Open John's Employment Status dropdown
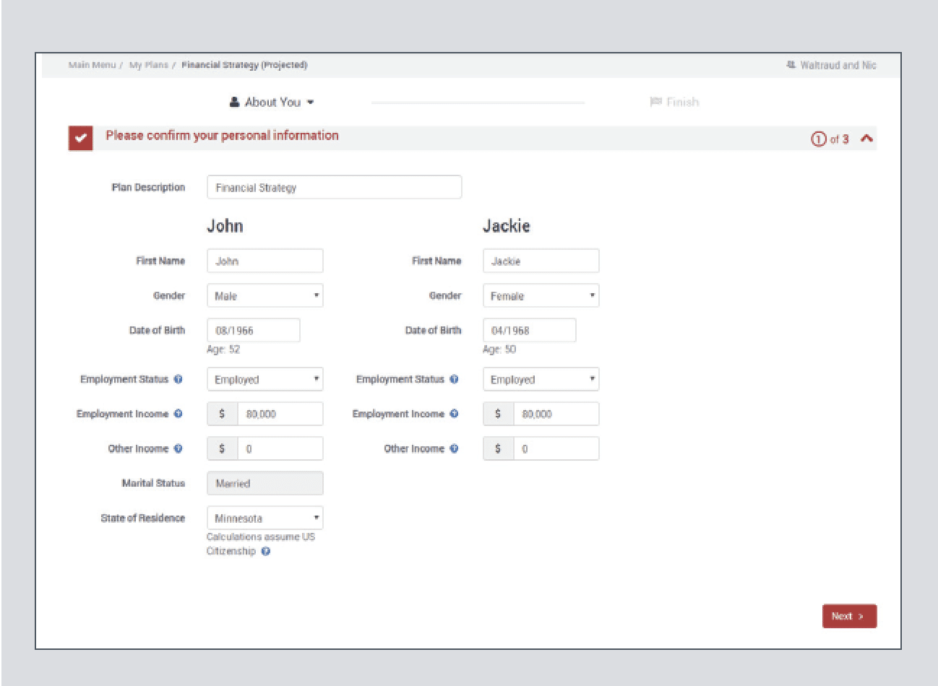 point(264,379)
